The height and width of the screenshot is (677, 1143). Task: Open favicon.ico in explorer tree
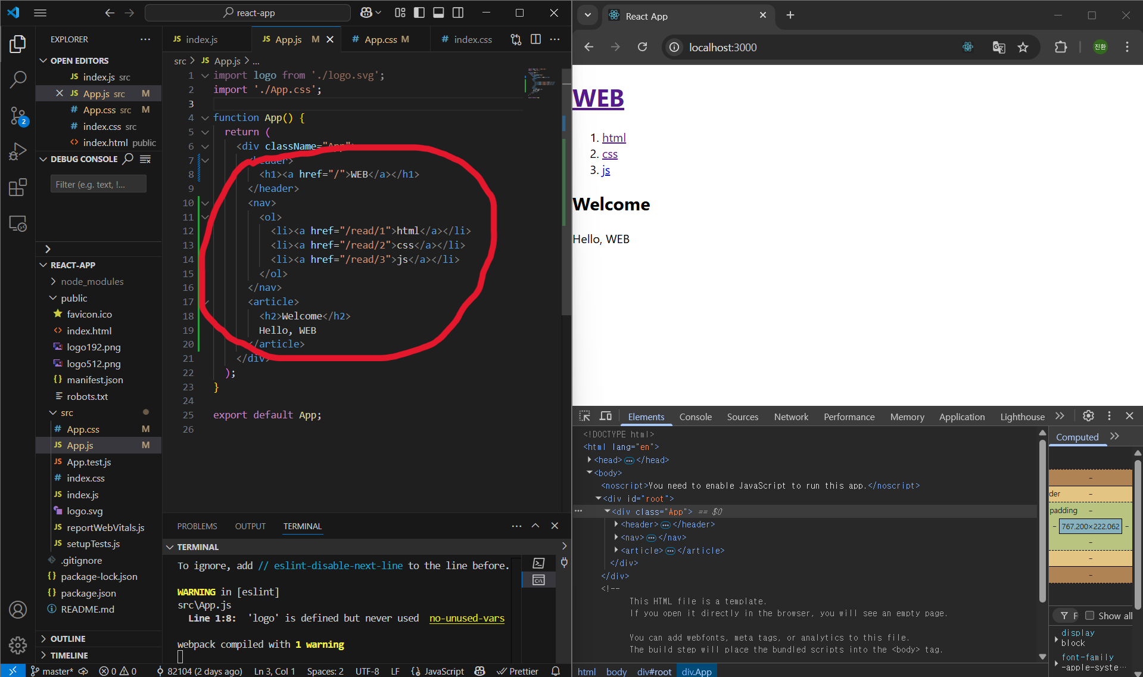click(89, 314)
